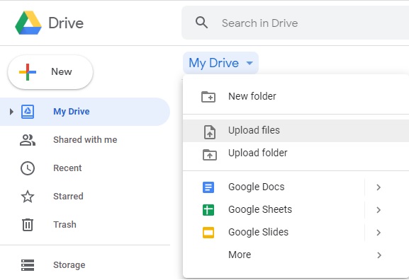Click the Storage icon

[x=28, y=265]
